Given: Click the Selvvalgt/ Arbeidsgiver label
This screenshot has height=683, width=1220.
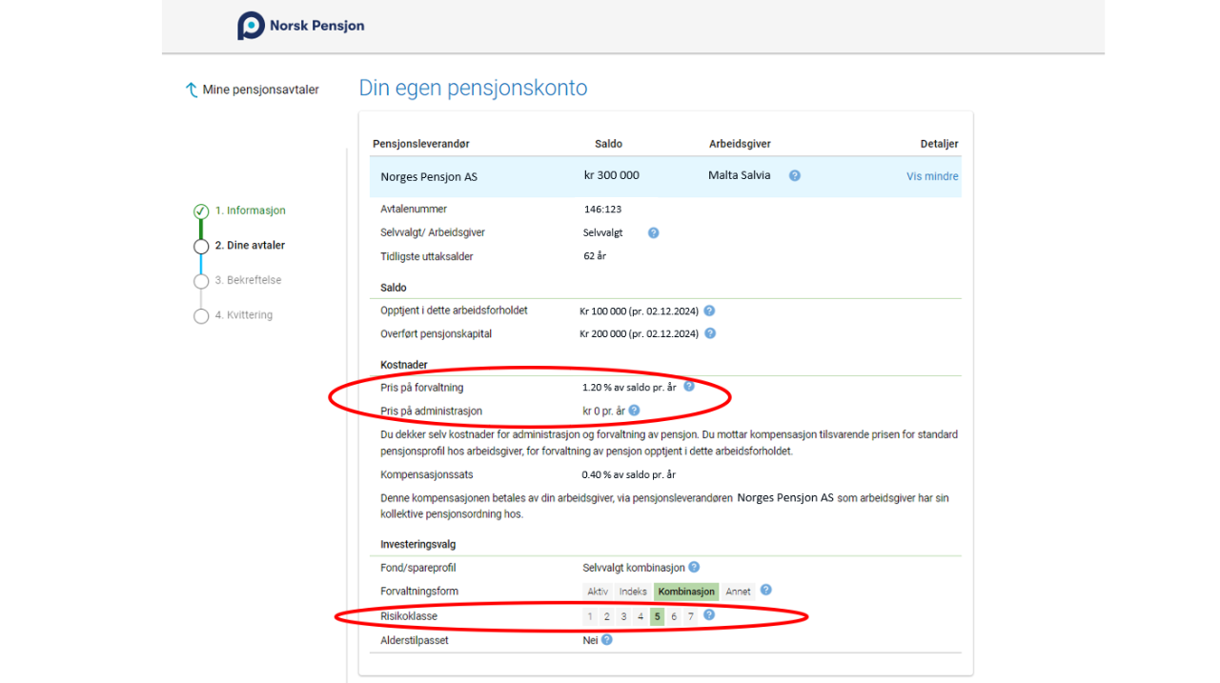Looking at the screenshot, I should pos(433,232).
